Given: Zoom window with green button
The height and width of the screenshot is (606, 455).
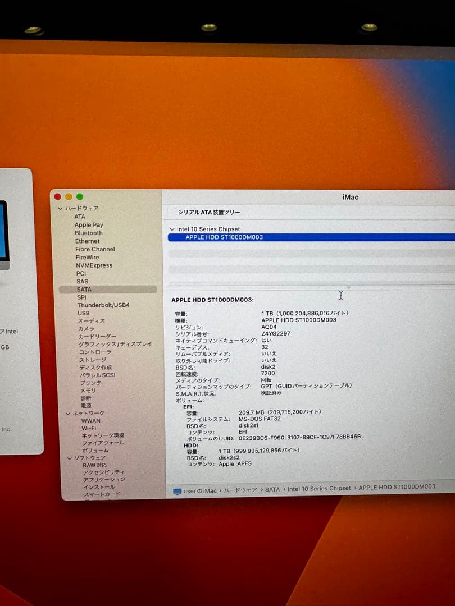Looking at the screenshot, I should click(80, 197).
